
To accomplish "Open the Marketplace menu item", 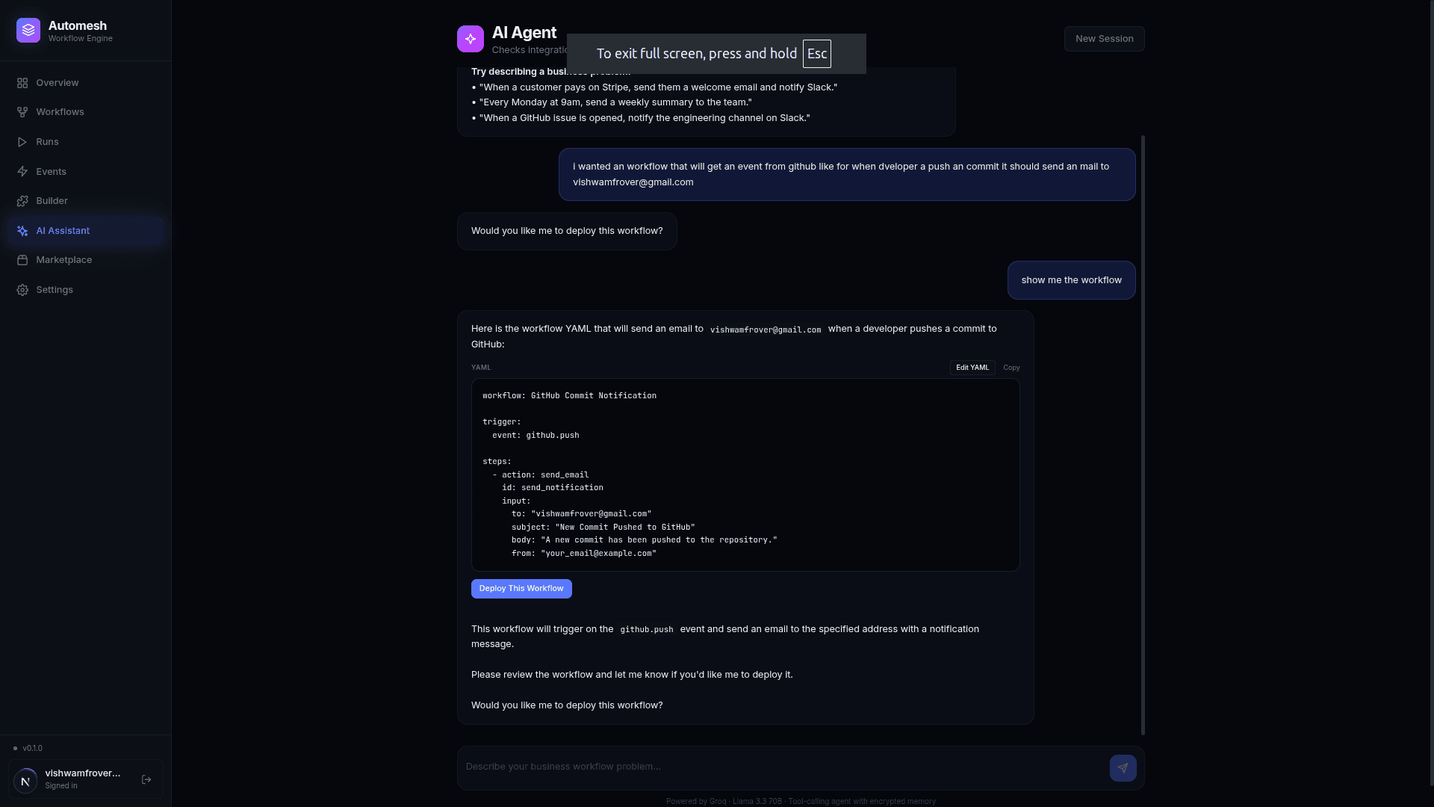I will pyautogui.click(x=64, y=260).
